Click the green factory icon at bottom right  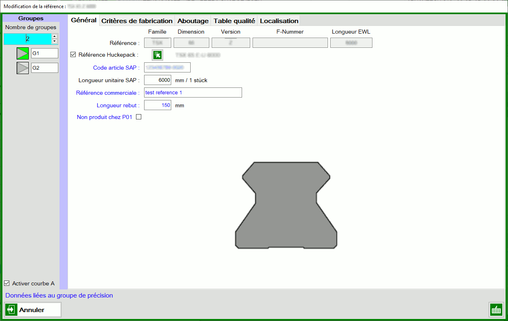[496, 309]
